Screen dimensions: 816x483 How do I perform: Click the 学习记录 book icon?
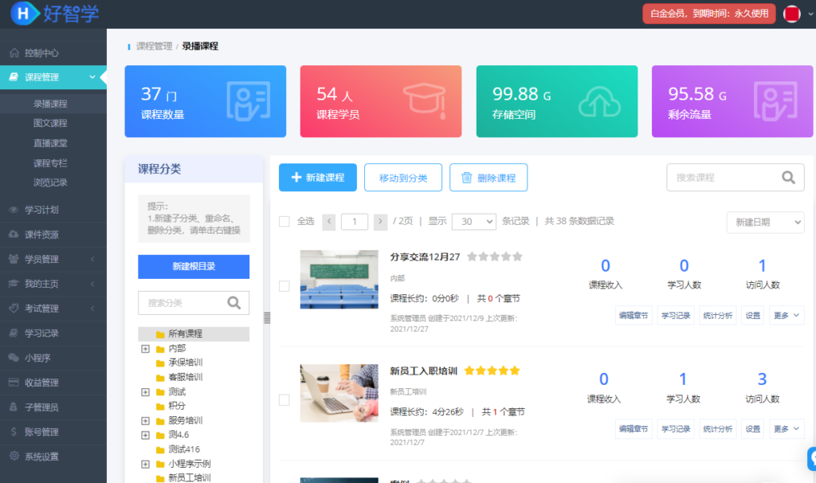[14, 333]
